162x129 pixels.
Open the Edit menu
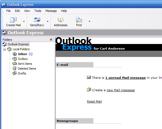(17, 11)
